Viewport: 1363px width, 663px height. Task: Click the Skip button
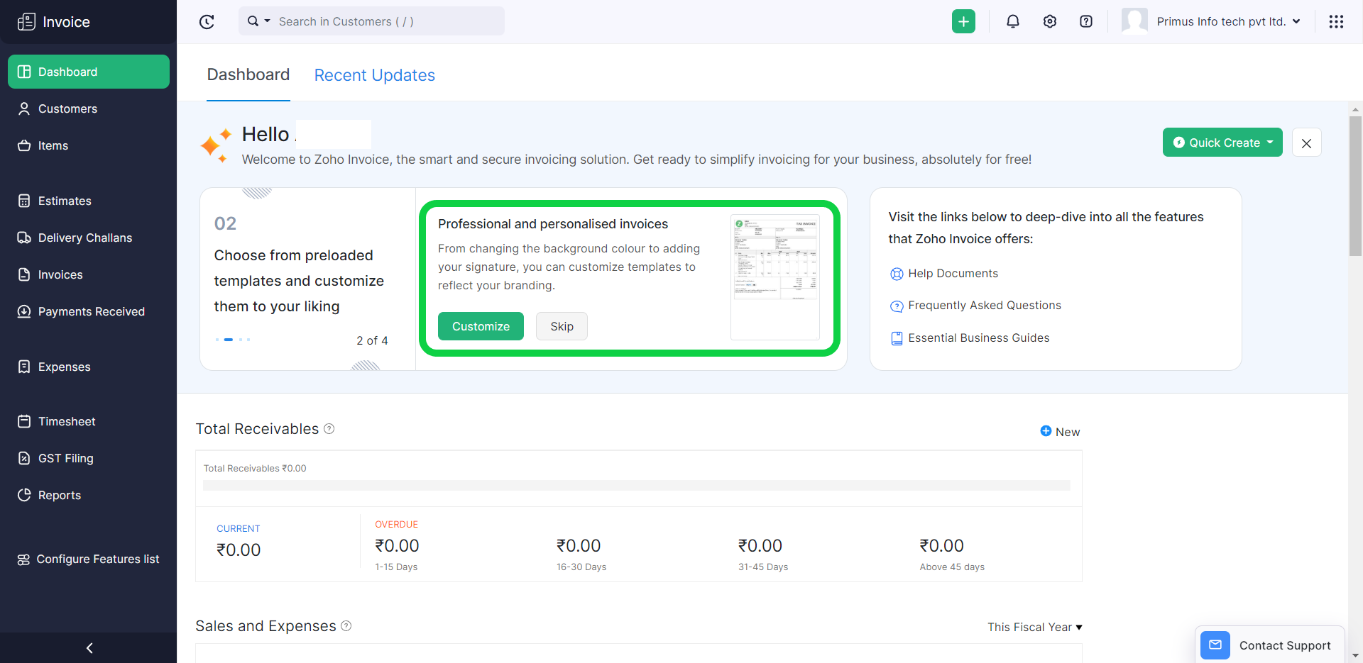coord(562,326)
